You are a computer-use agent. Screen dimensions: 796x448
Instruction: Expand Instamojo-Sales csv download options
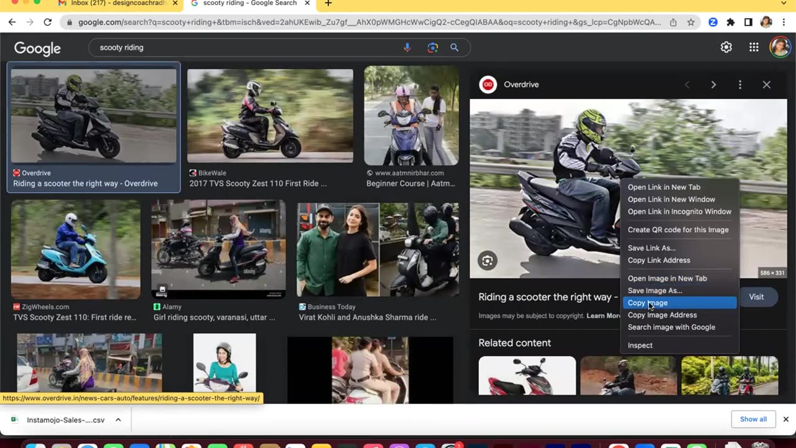click(118, 420)
